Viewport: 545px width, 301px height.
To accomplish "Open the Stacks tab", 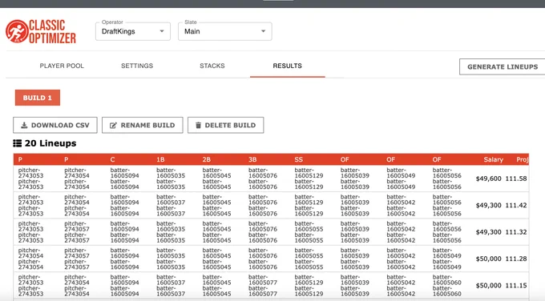I will click(x=212, y=66).
